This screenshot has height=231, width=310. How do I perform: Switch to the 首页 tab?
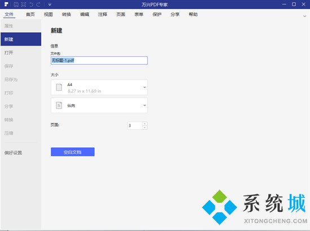(x=30, y=15)
